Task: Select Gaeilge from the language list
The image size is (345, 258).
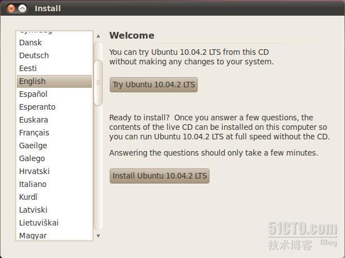Action: pos(54,146)
